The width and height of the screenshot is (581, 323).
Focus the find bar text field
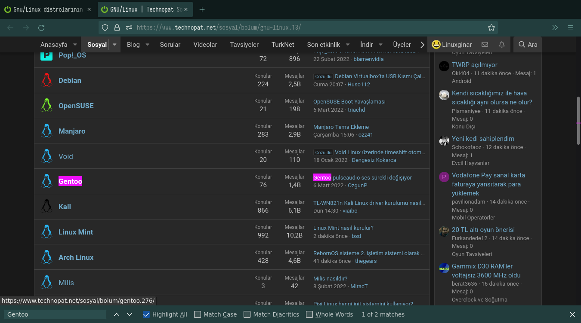(x=55, y=314)
